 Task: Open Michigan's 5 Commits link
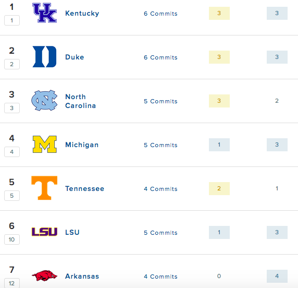point(160,145)
